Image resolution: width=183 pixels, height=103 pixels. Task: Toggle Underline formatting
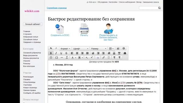pyautogui.click(x=61, y=53)
